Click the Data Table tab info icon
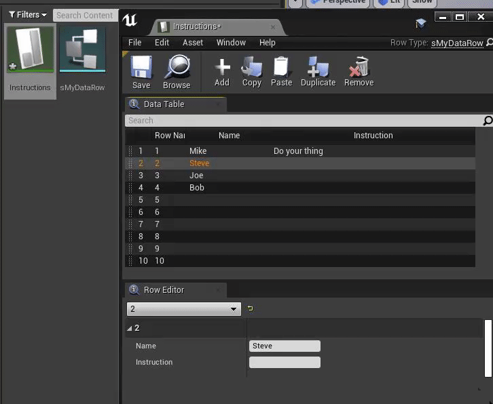Image resolution: width=493 pixels, height=404 pixels. (134, 104)
